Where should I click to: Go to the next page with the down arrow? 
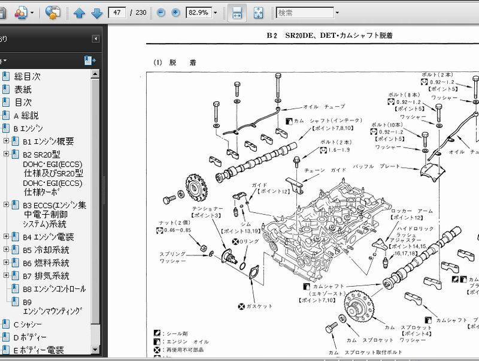coord(97,13)
